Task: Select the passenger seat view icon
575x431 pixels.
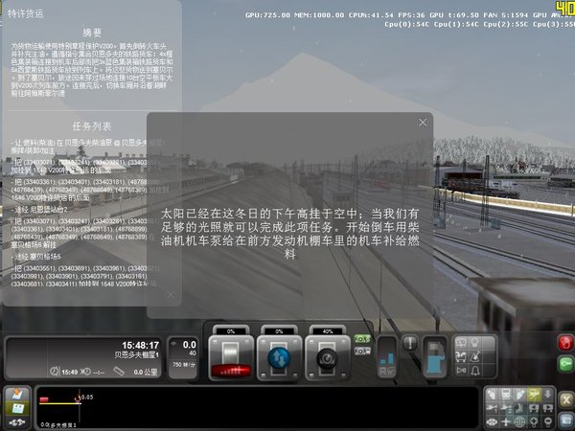Action: point(520,408)
